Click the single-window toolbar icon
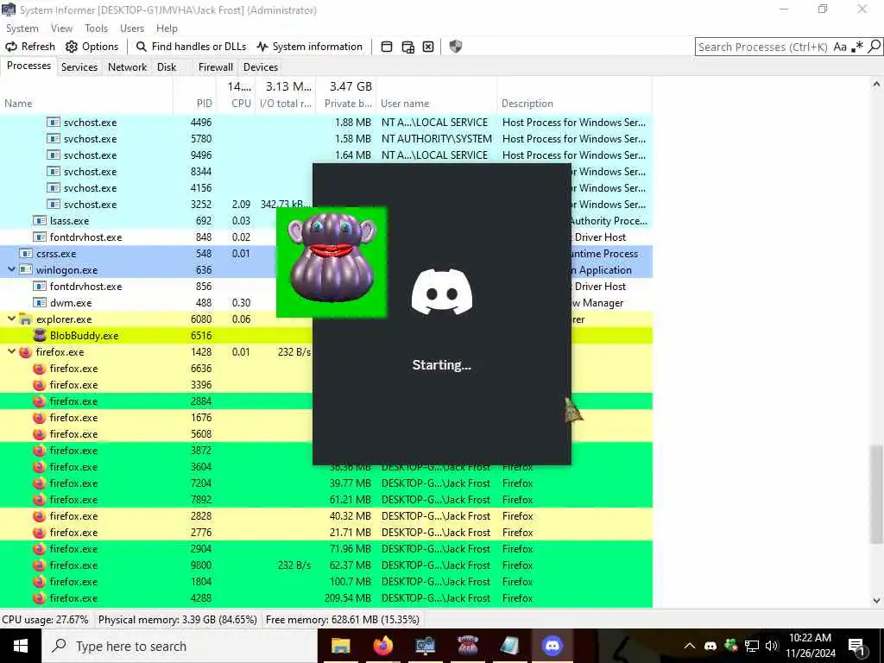884x663 pixels. tap(387, 47)
